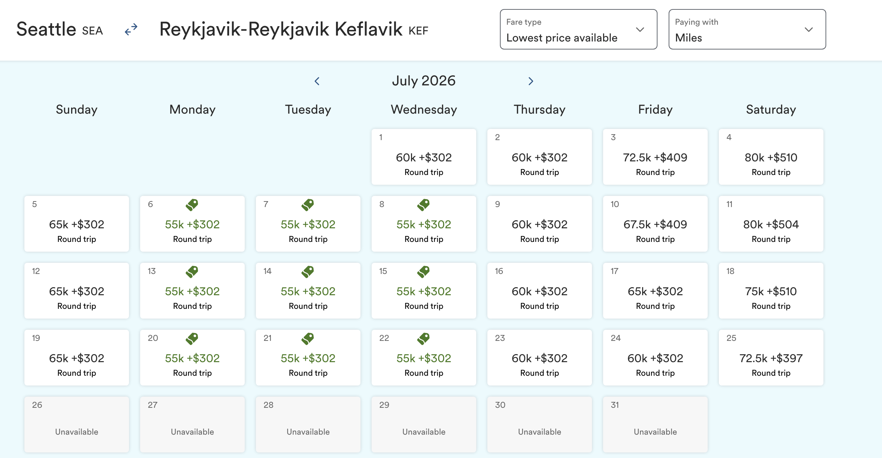The width and height of the screenshot is (882, 458).
Task: Pick July 23 round trip fare
Action: click(x=540, y=358)
